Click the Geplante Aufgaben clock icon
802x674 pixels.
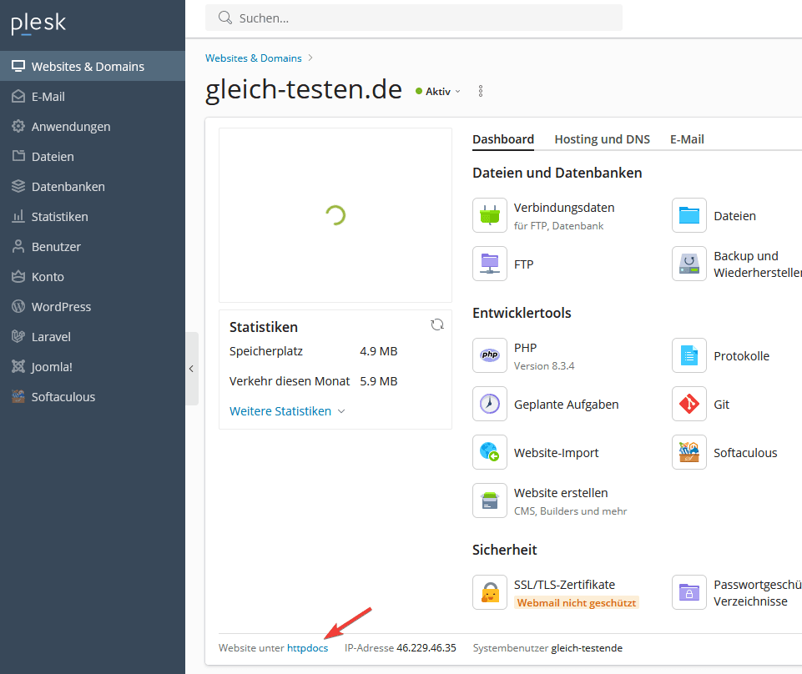489,404
